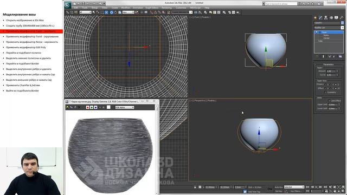Click Maximize Viewport Toggle icon
The width and height of the screenshot is (347, 195).
[343, 191]
